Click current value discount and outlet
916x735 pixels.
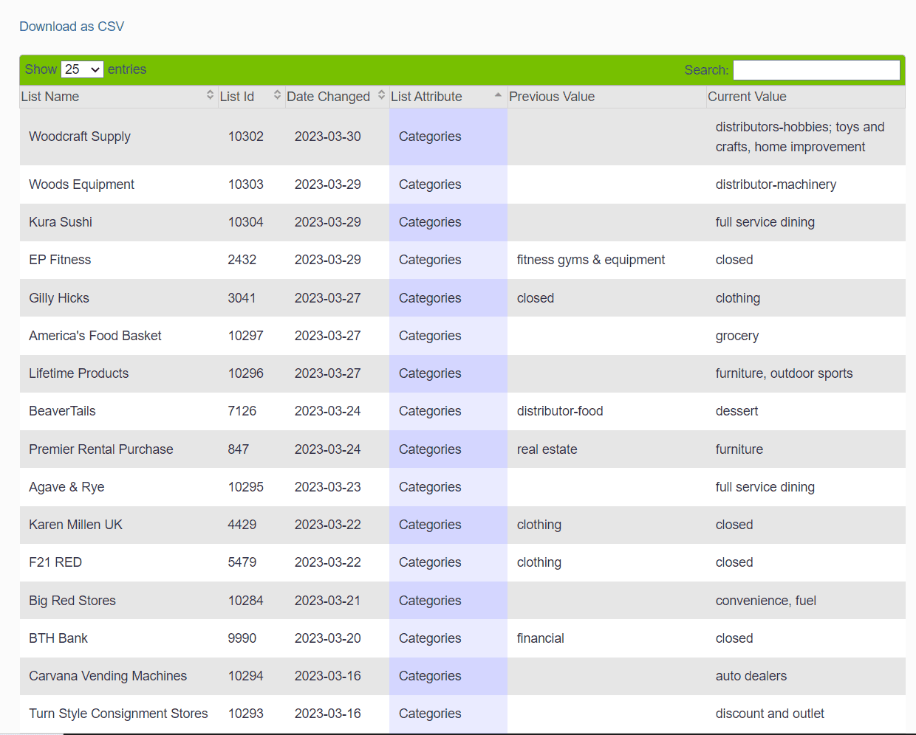click(x=770, y=714)
